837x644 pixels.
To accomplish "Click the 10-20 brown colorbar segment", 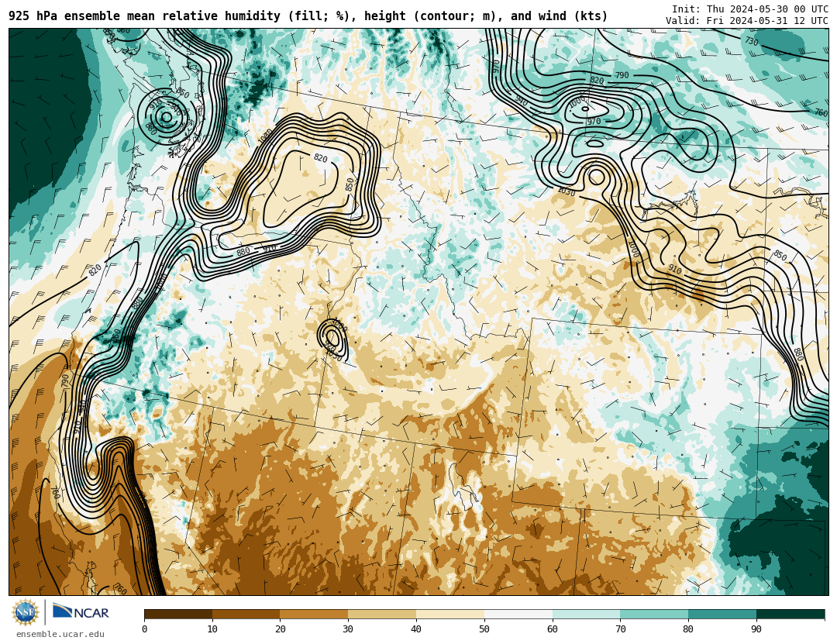I will [x=246, y=615].
